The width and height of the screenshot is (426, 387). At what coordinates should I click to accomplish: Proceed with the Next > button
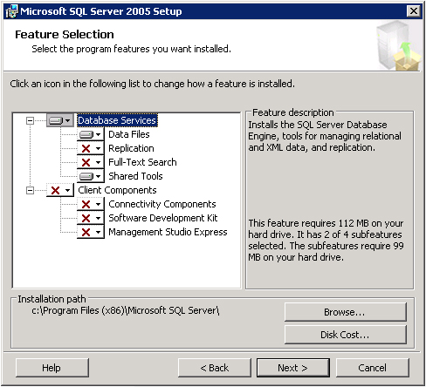pos(293,368)
